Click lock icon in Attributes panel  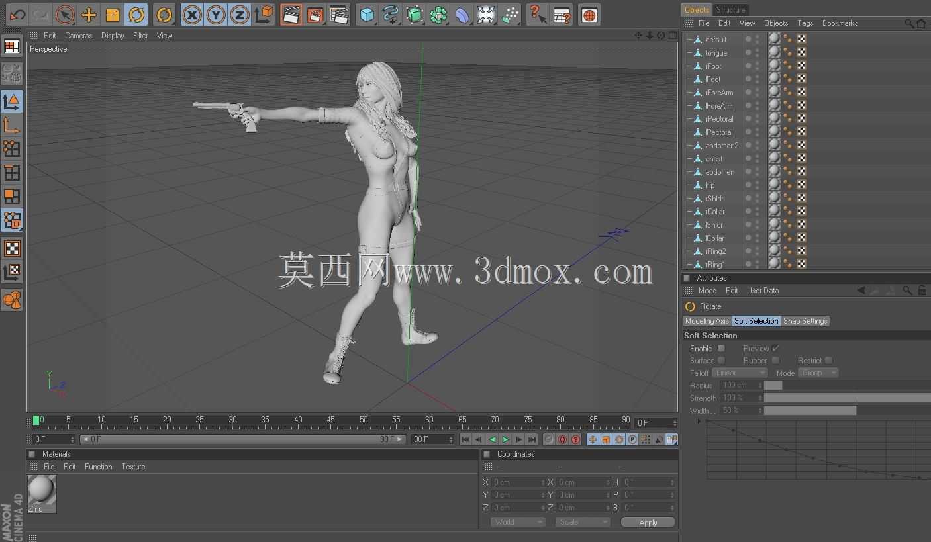(922, 291)
